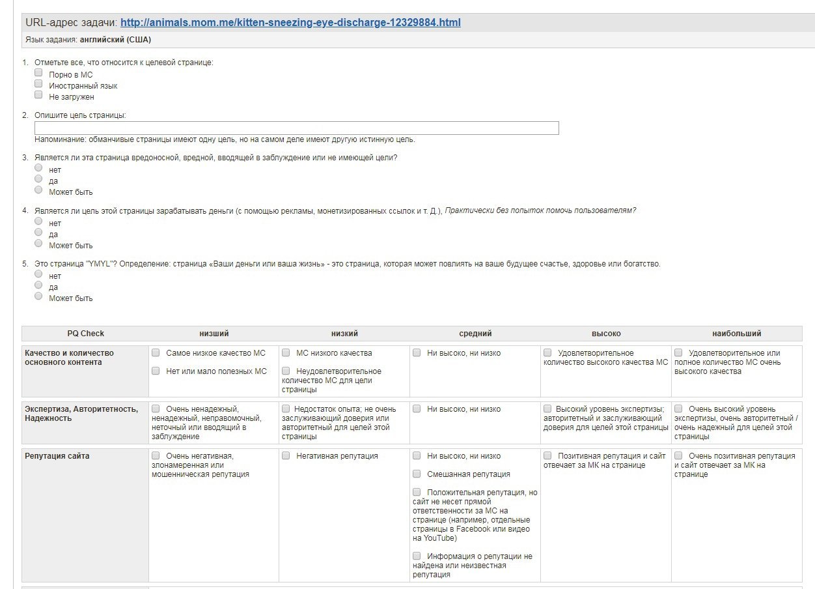Viewport: 815px width, 589px height.
Task: Check 'Очень ненадежный, ненадежный, неправомочный' option
Action: tap(156, 409)
